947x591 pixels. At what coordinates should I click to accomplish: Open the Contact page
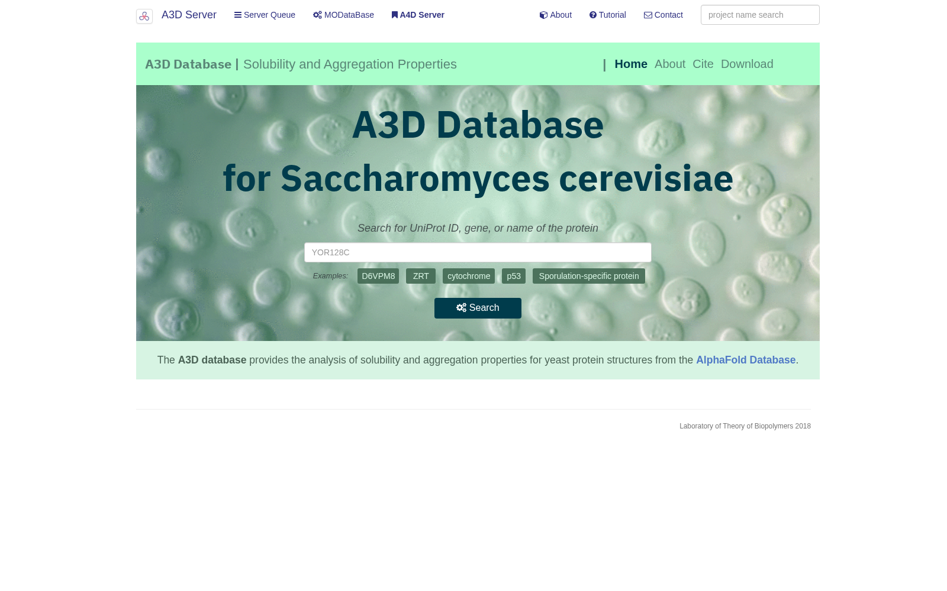(x=668, y=15)
